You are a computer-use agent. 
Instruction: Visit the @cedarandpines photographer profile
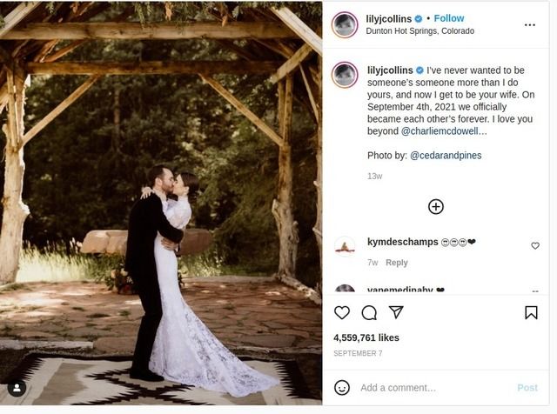[x=446, y=156]
